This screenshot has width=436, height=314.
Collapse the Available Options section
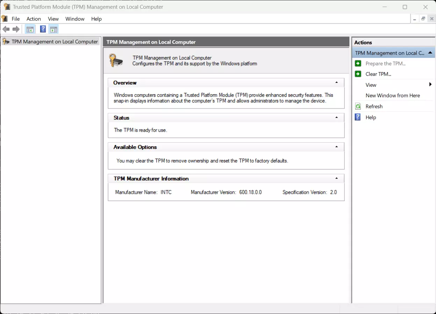point(336,147)
